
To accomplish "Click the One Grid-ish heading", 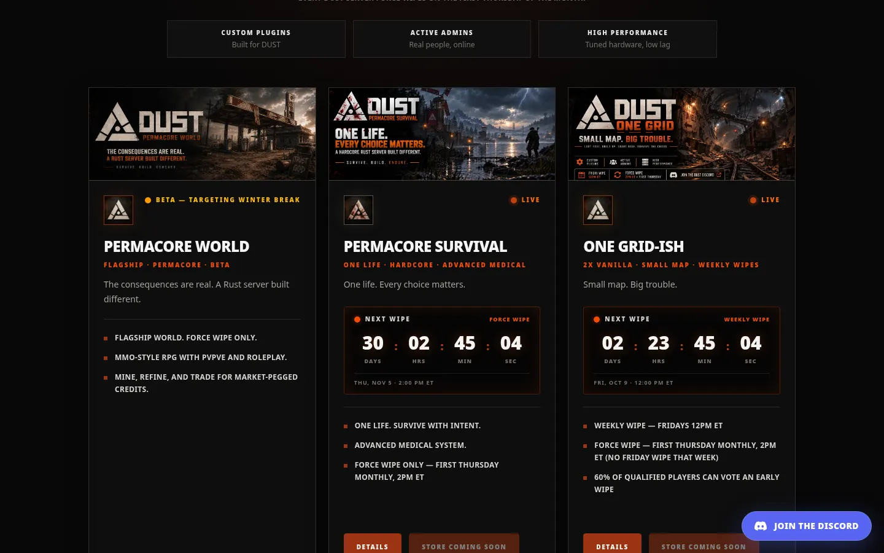I will [x=634, y=246].
